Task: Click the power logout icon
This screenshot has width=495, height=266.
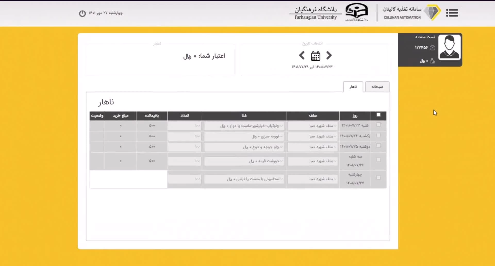Action: tap(82, 13)
